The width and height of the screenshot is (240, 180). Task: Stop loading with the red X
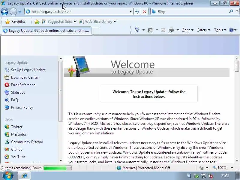coord(145,12)
